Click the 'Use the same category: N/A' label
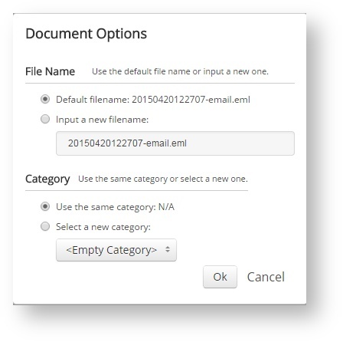343x342 pixels. click(x=115, y=207)
